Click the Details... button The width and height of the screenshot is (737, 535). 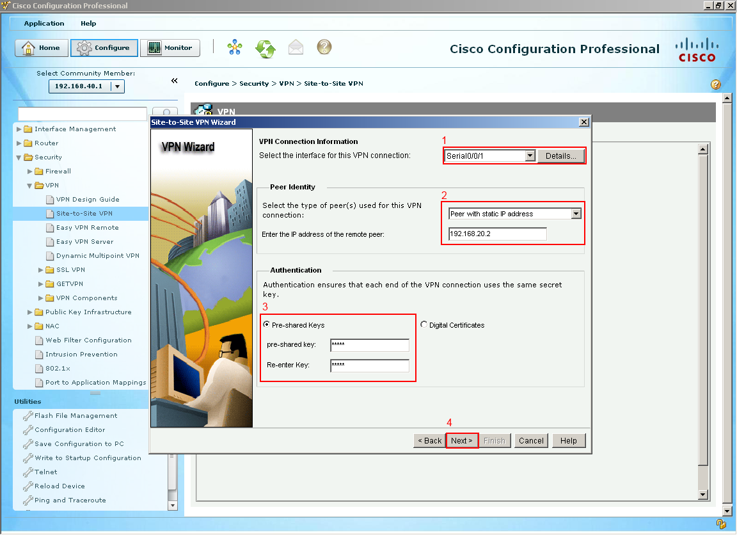coord(560,156)
